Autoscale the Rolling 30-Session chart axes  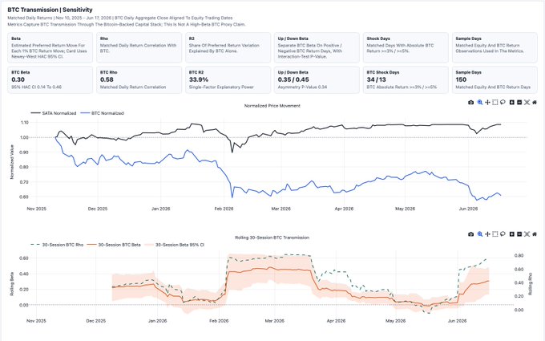(527, 234)
